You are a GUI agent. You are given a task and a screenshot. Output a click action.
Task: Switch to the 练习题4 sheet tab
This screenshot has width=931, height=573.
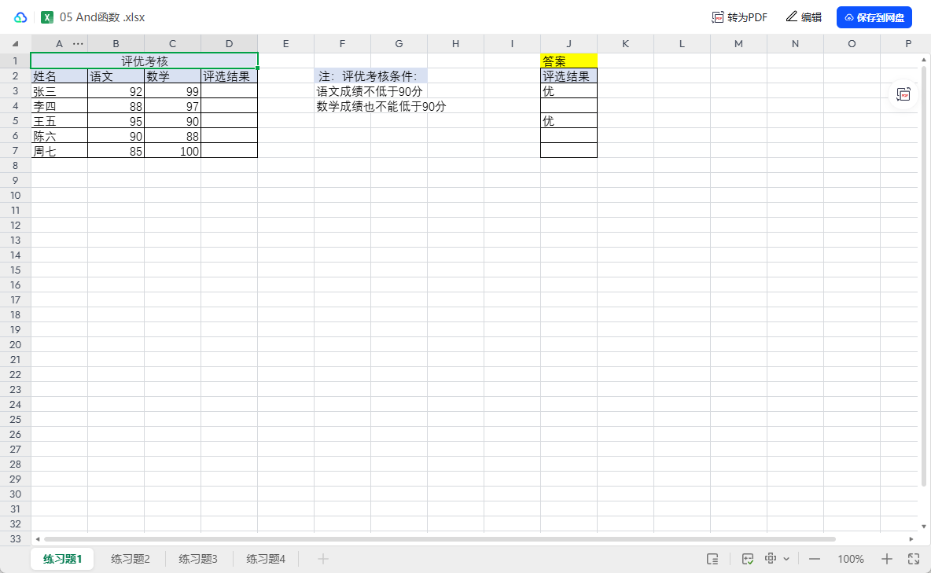click(265, 558)
